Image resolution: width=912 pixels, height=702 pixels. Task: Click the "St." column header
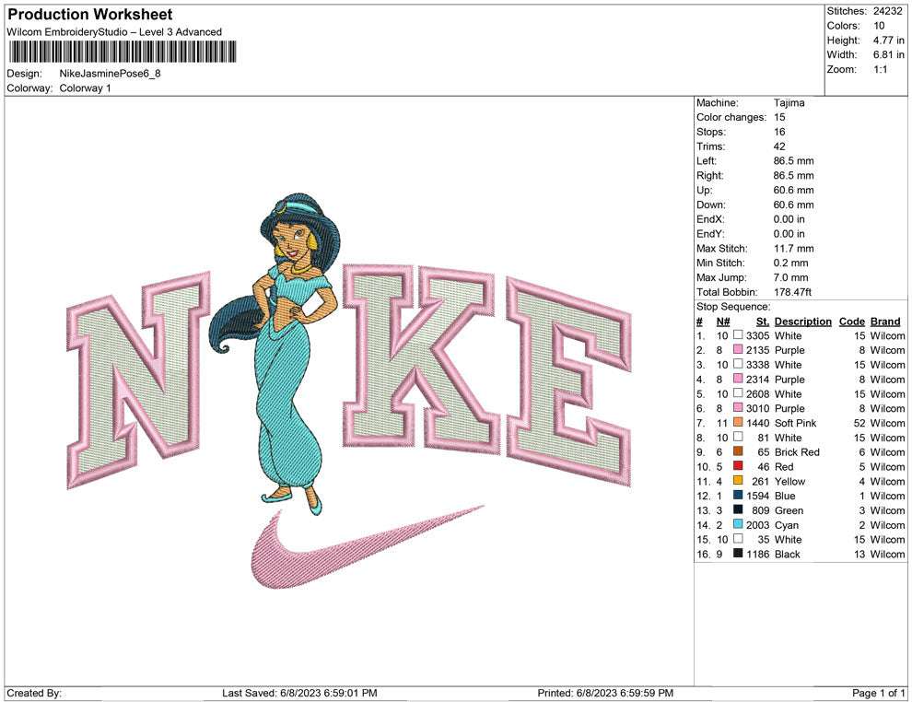763,321
